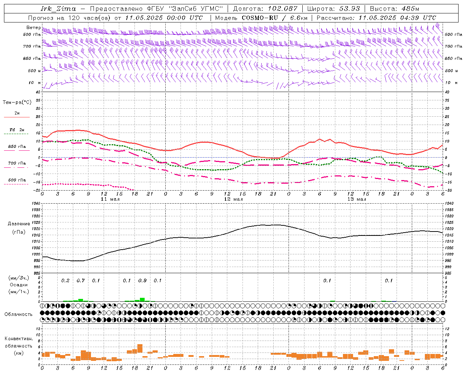
Task: Select the "Модель COSMO-RU / 6.6км" text
Action: click(261, 18)
